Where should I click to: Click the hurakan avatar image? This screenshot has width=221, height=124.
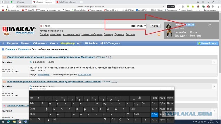(x=169, y=30)
